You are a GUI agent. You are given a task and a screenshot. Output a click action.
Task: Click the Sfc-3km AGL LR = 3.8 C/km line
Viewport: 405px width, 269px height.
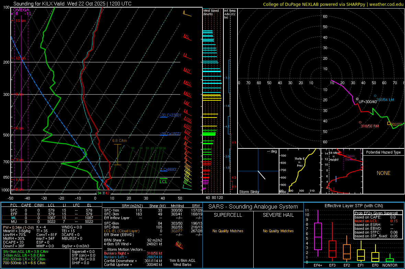tap(26, 251)
